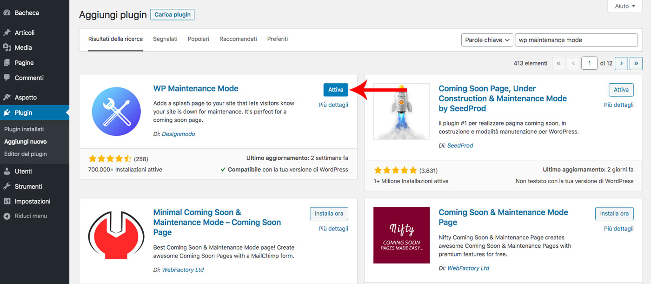Click '700.000+ Installazioni attive' text
This screenshot has width=651, height=284.
pyautogui.click(x=125, y=170)
